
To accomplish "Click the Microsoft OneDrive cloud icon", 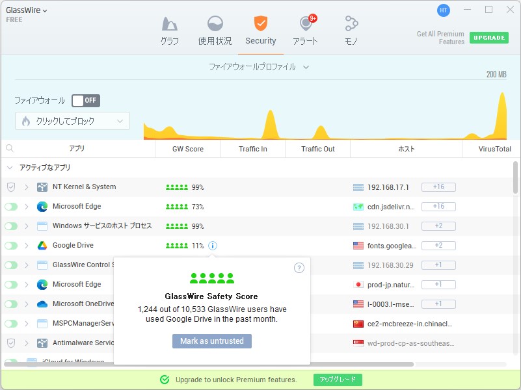I will pyautogui.click(x=42, y=304).
